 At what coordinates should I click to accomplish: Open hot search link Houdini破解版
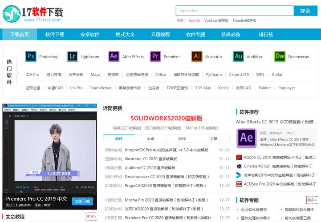point(244,20)
